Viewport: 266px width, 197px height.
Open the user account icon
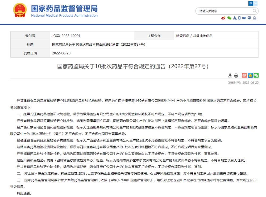pyautogui.click(x=255, y=18)
